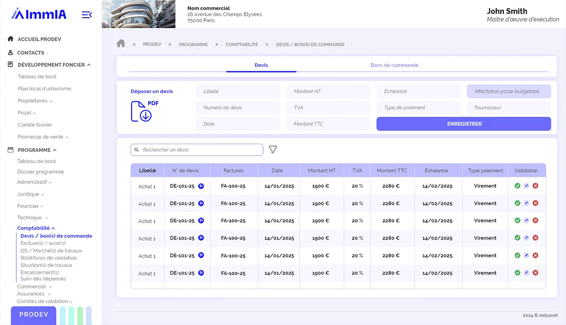566x325 pixels.
Task: Select the Devis tab
Action: point(262,65)
